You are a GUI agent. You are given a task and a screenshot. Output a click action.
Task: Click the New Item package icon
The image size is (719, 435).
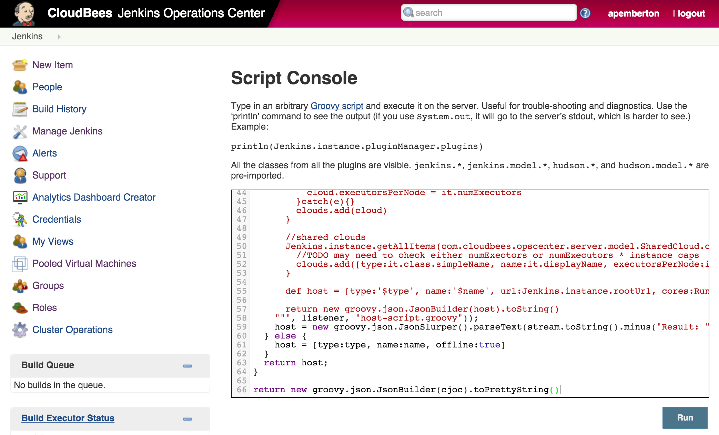click(20, 65)
